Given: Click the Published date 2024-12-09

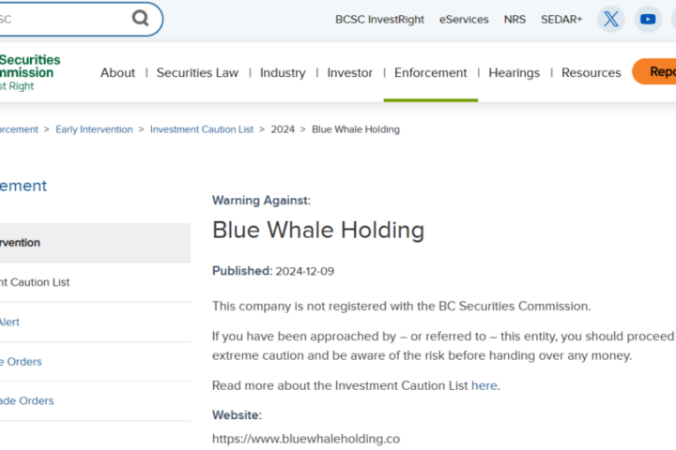Looking at the screenshot, I should [305, 271].
